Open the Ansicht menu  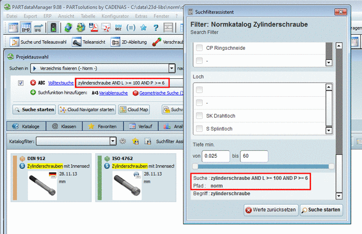tap(66, 16)
